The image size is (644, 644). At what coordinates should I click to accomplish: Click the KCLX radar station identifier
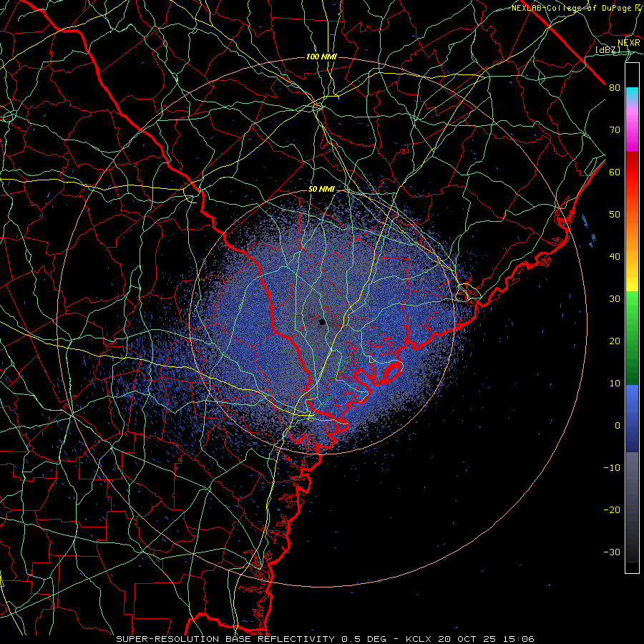(420, 639)
